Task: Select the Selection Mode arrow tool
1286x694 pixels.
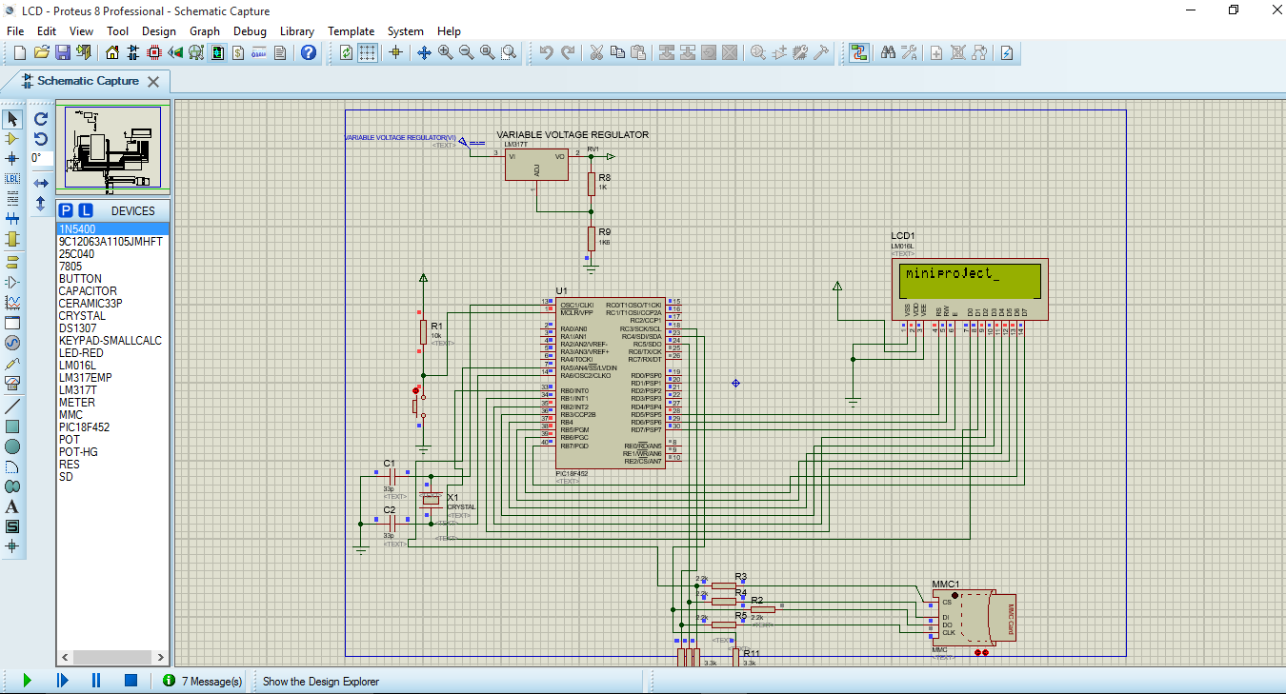Action: (x=12, y=119)
